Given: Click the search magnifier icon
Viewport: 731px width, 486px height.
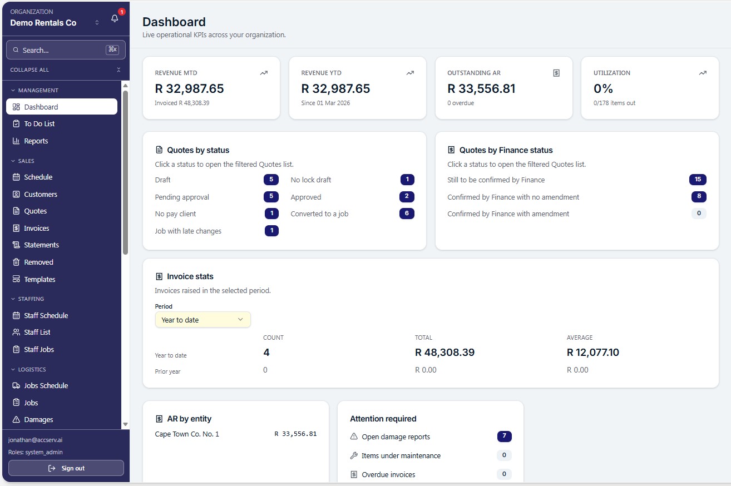Looking at the screenshot, I should point(16,50).
